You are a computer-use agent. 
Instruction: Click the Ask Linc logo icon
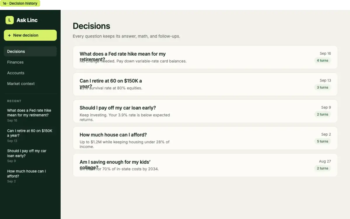(10, 20)
